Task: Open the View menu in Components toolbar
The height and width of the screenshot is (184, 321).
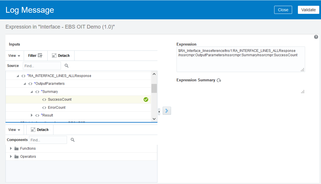Action: pyautogui.click(x=14, y=130)
